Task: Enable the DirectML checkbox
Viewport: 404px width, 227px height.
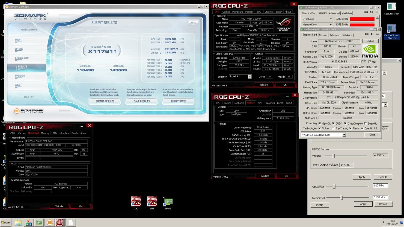Action: (366, 123)
